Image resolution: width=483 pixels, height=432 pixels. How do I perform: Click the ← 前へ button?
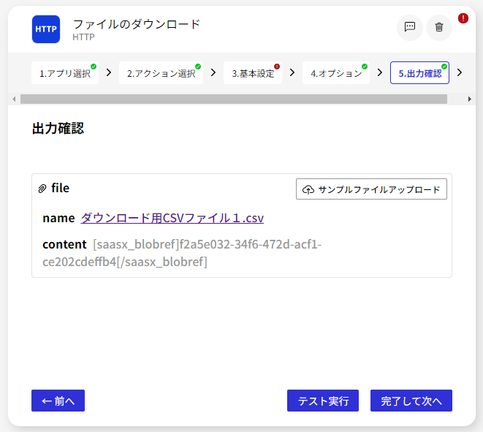pyautogui.click(x=58, y=401)
